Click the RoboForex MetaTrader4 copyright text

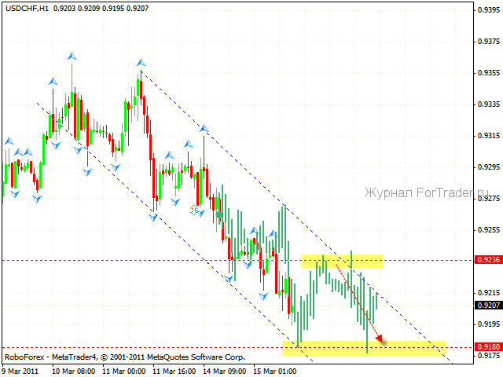click(x=125, y=357)
